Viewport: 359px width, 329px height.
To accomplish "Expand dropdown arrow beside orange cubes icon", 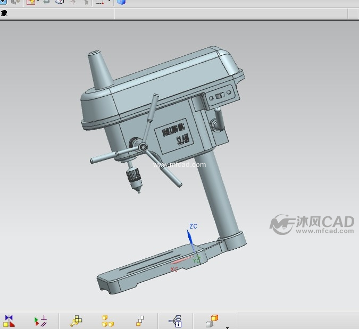I will click(228, 327).
